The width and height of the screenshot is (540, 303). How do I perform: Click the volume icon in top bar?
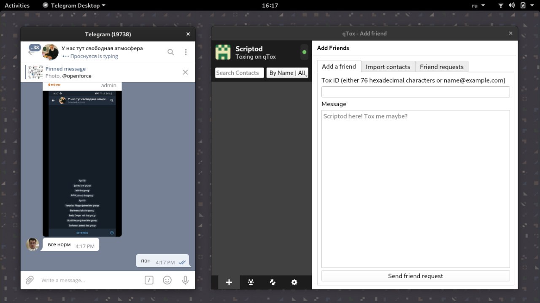[512, 5]
